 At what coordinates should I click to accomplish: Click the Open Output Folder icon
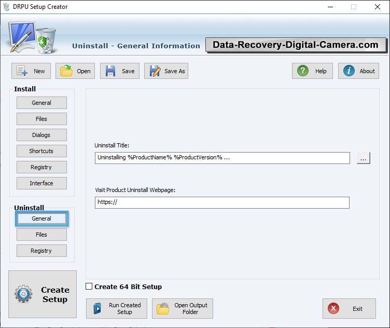163,309
